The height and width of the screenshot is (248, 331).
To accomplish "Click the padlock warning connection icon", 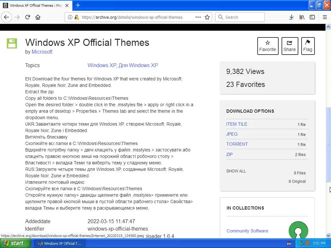I will 77,17.
